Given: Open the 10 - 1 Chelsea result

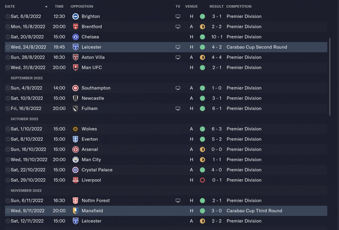Looking at the screenshot, I should point(216,37).
